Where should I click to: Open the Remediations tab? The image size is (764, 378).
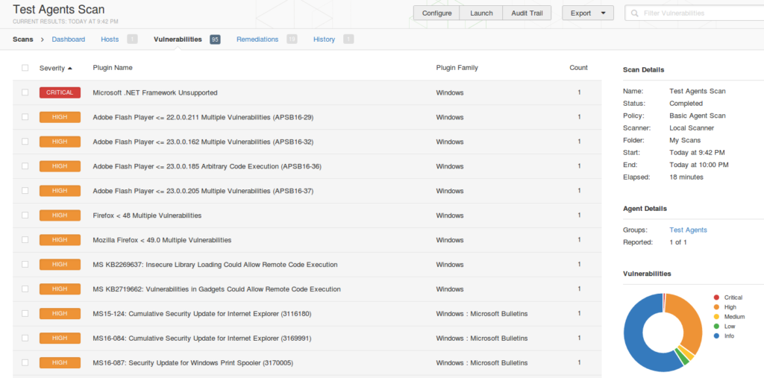coord(257,40)
